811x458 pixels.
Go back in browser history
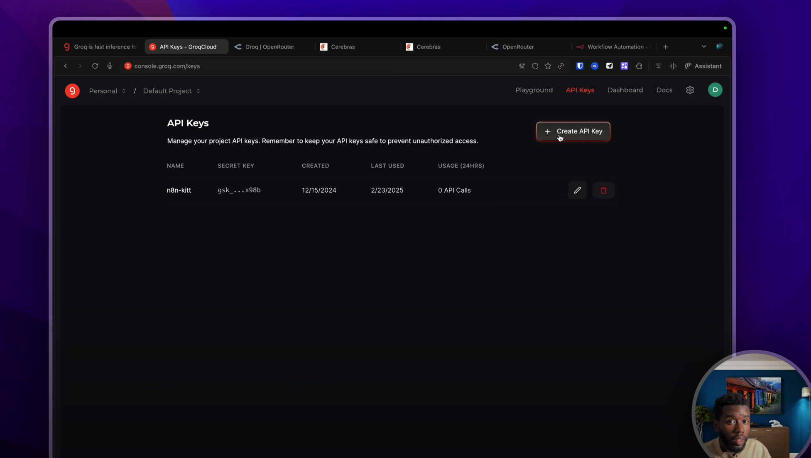[65, 66]
